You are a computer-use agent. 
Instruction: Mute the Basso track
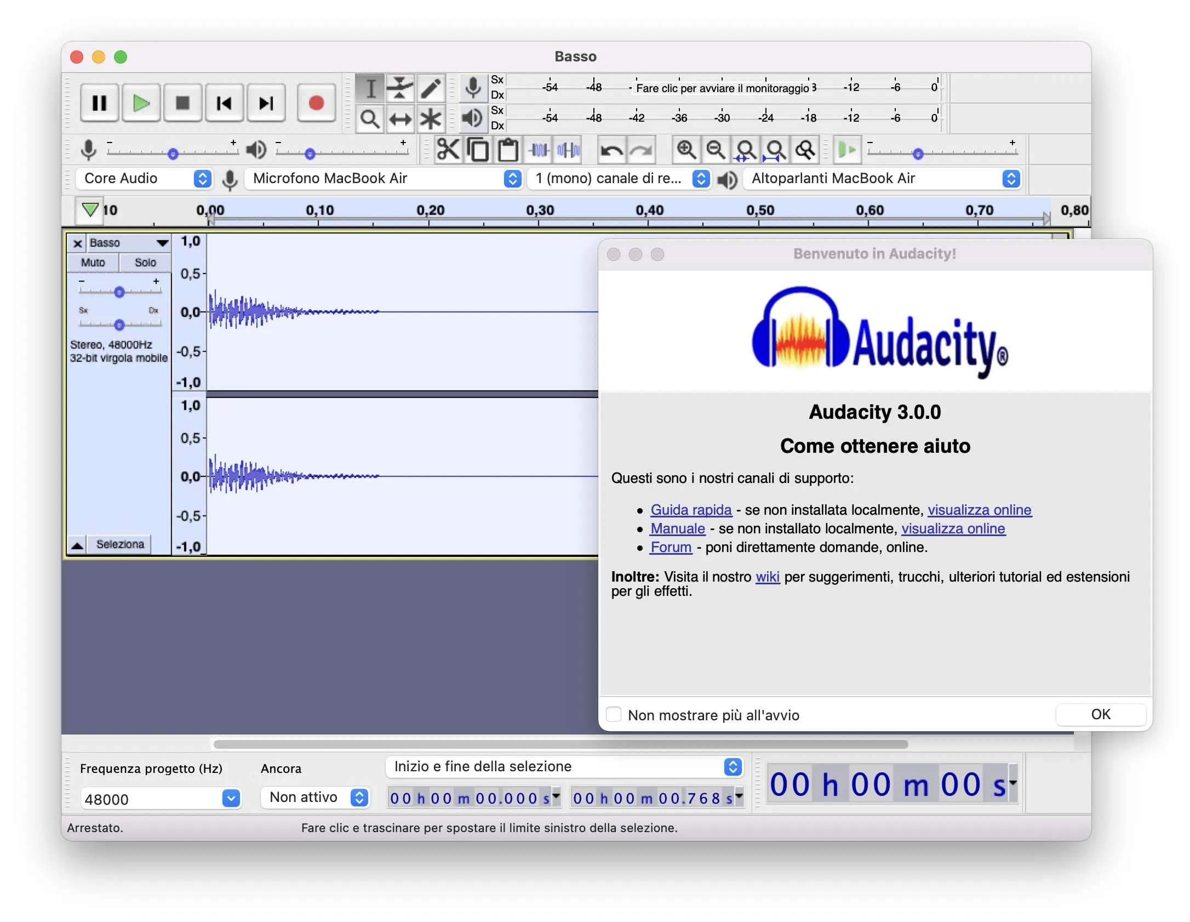tap(92, 263)
